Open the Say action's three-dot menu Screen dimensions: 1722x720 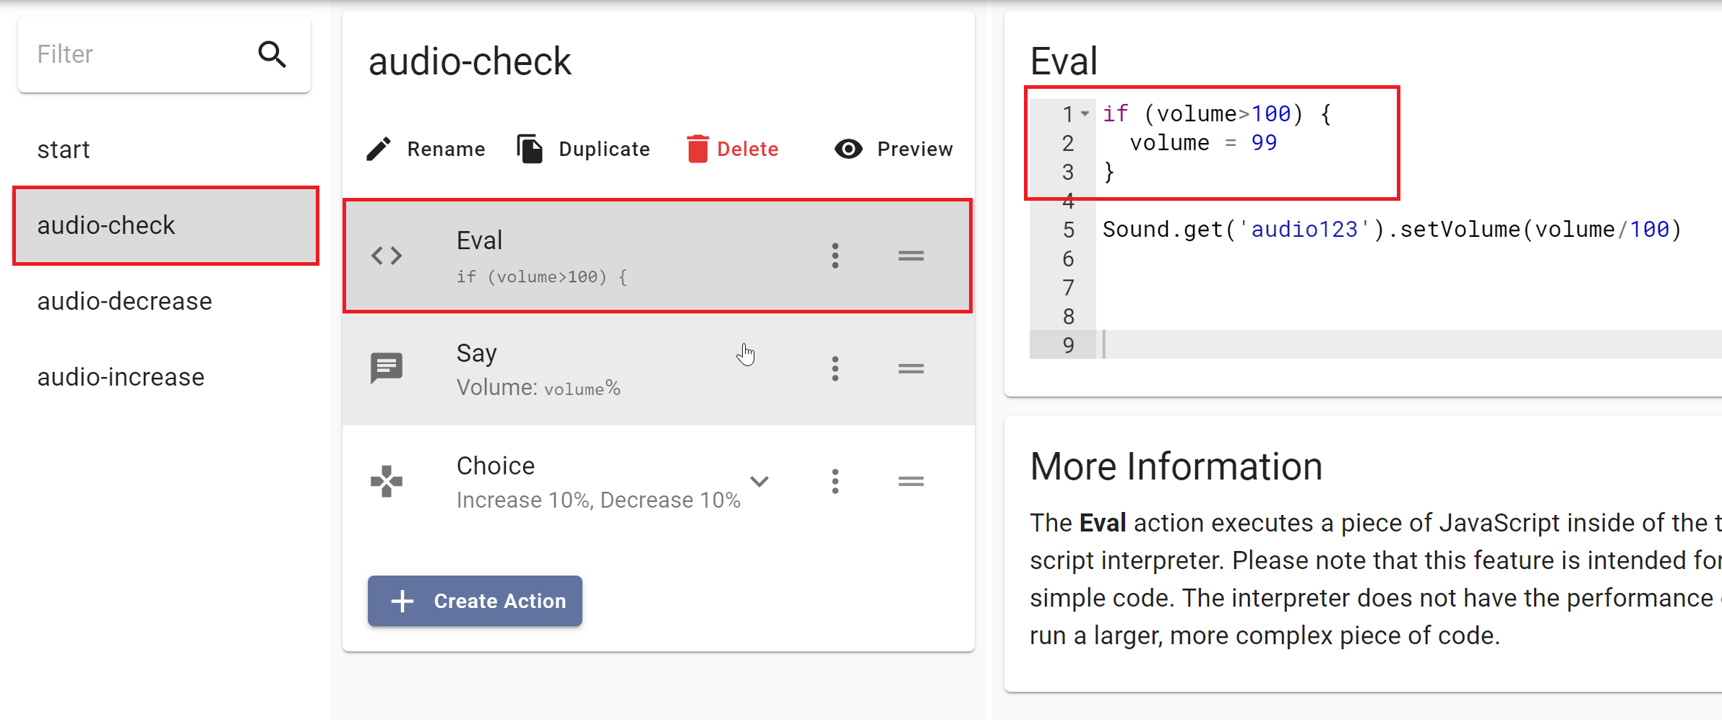click(x=835, y=368)
